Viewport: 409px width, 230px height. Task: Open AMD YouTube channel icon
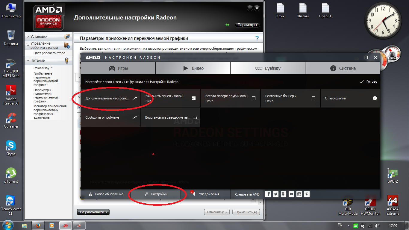[291, 194]
